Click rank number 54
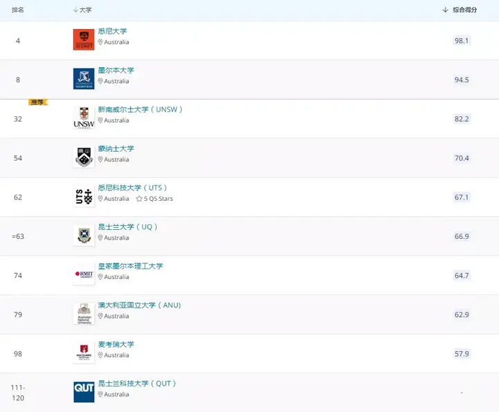The image size is (499, 412). click(x=18, y=158)
